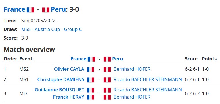Click France link in match overview header
The width and height of the screenshot is (220, 104).
pos(79,59)
